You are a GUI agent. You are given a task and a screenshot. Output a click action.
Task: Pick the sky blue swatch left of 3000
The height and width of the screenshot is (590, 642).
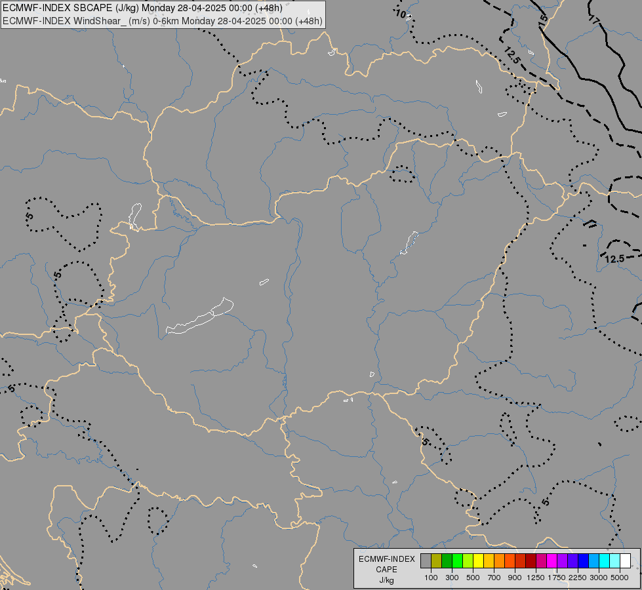[x=593, y=560]
